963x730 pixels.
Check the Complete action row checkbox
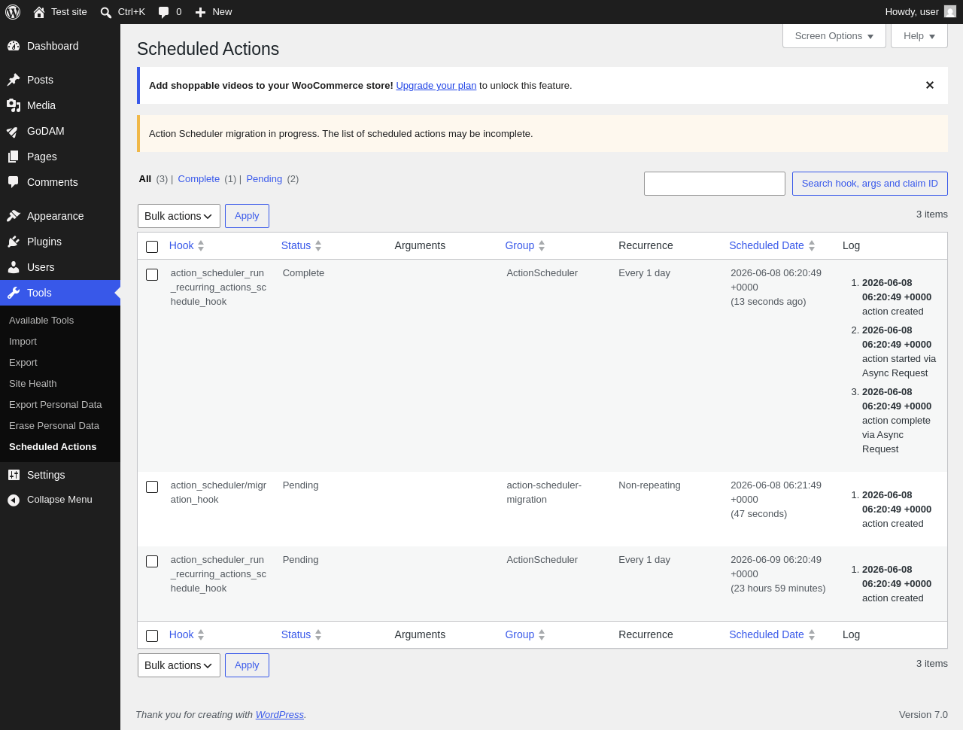[x=152, y=275]
